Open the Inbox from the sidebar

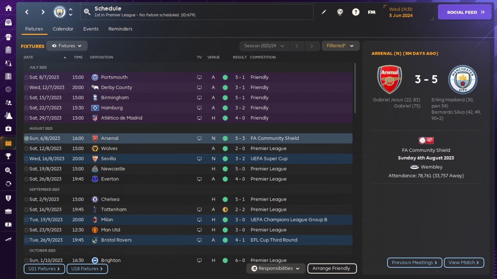8,22
